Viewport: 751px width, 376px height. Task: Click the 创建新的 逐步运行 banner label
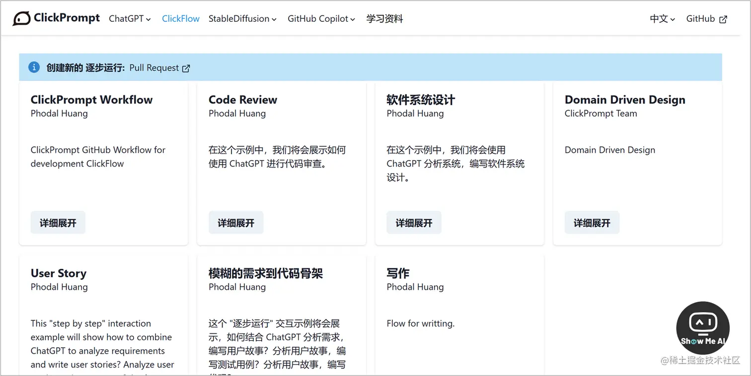[x=85, y=68]
